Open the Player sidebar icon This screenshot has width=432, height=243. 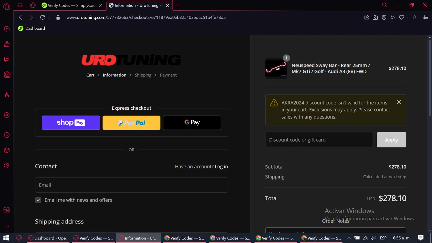[x=7, y=115]
